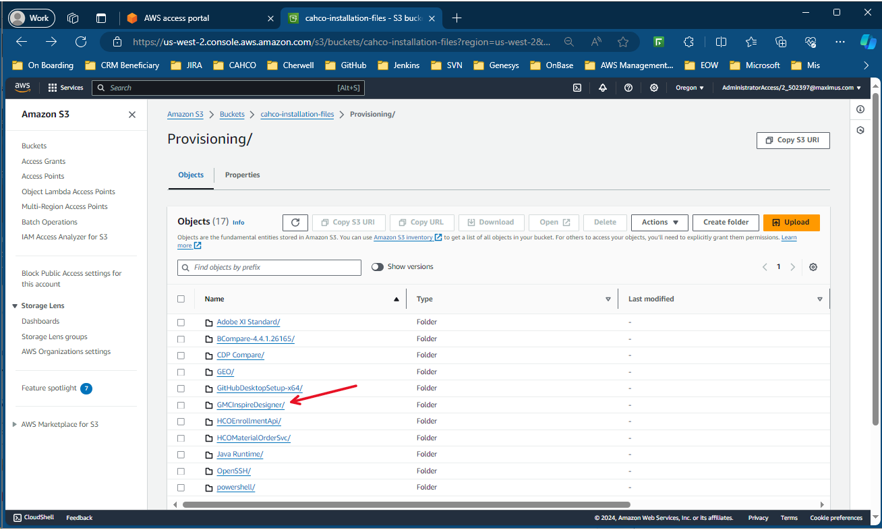The width and height of the screenshot is (882, 530).
Task: Open the Feedback link in footer
Action: (x=80, y=518)
